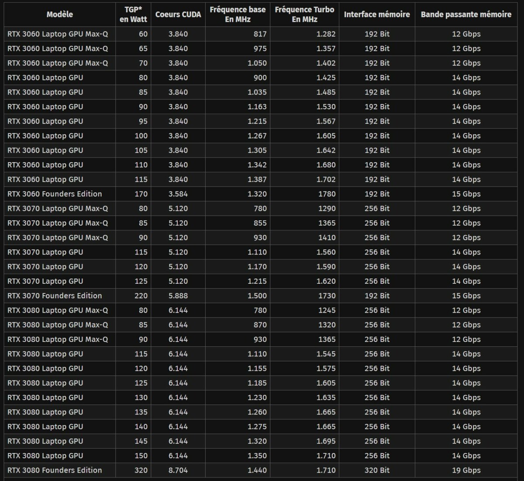Click base frequency value 1.035
This screenshot has height=481, width=524.
pos(257,92)
